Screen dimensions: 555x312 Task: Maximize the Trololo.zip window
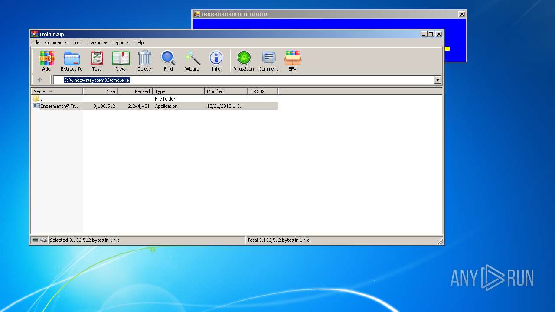(431, 34)
